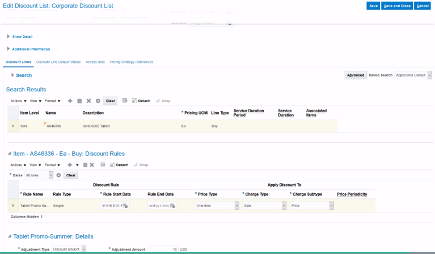Click the add row plus icon in Search Results
The height and width of the screenshot is (254, 435).
click(70, 101)
